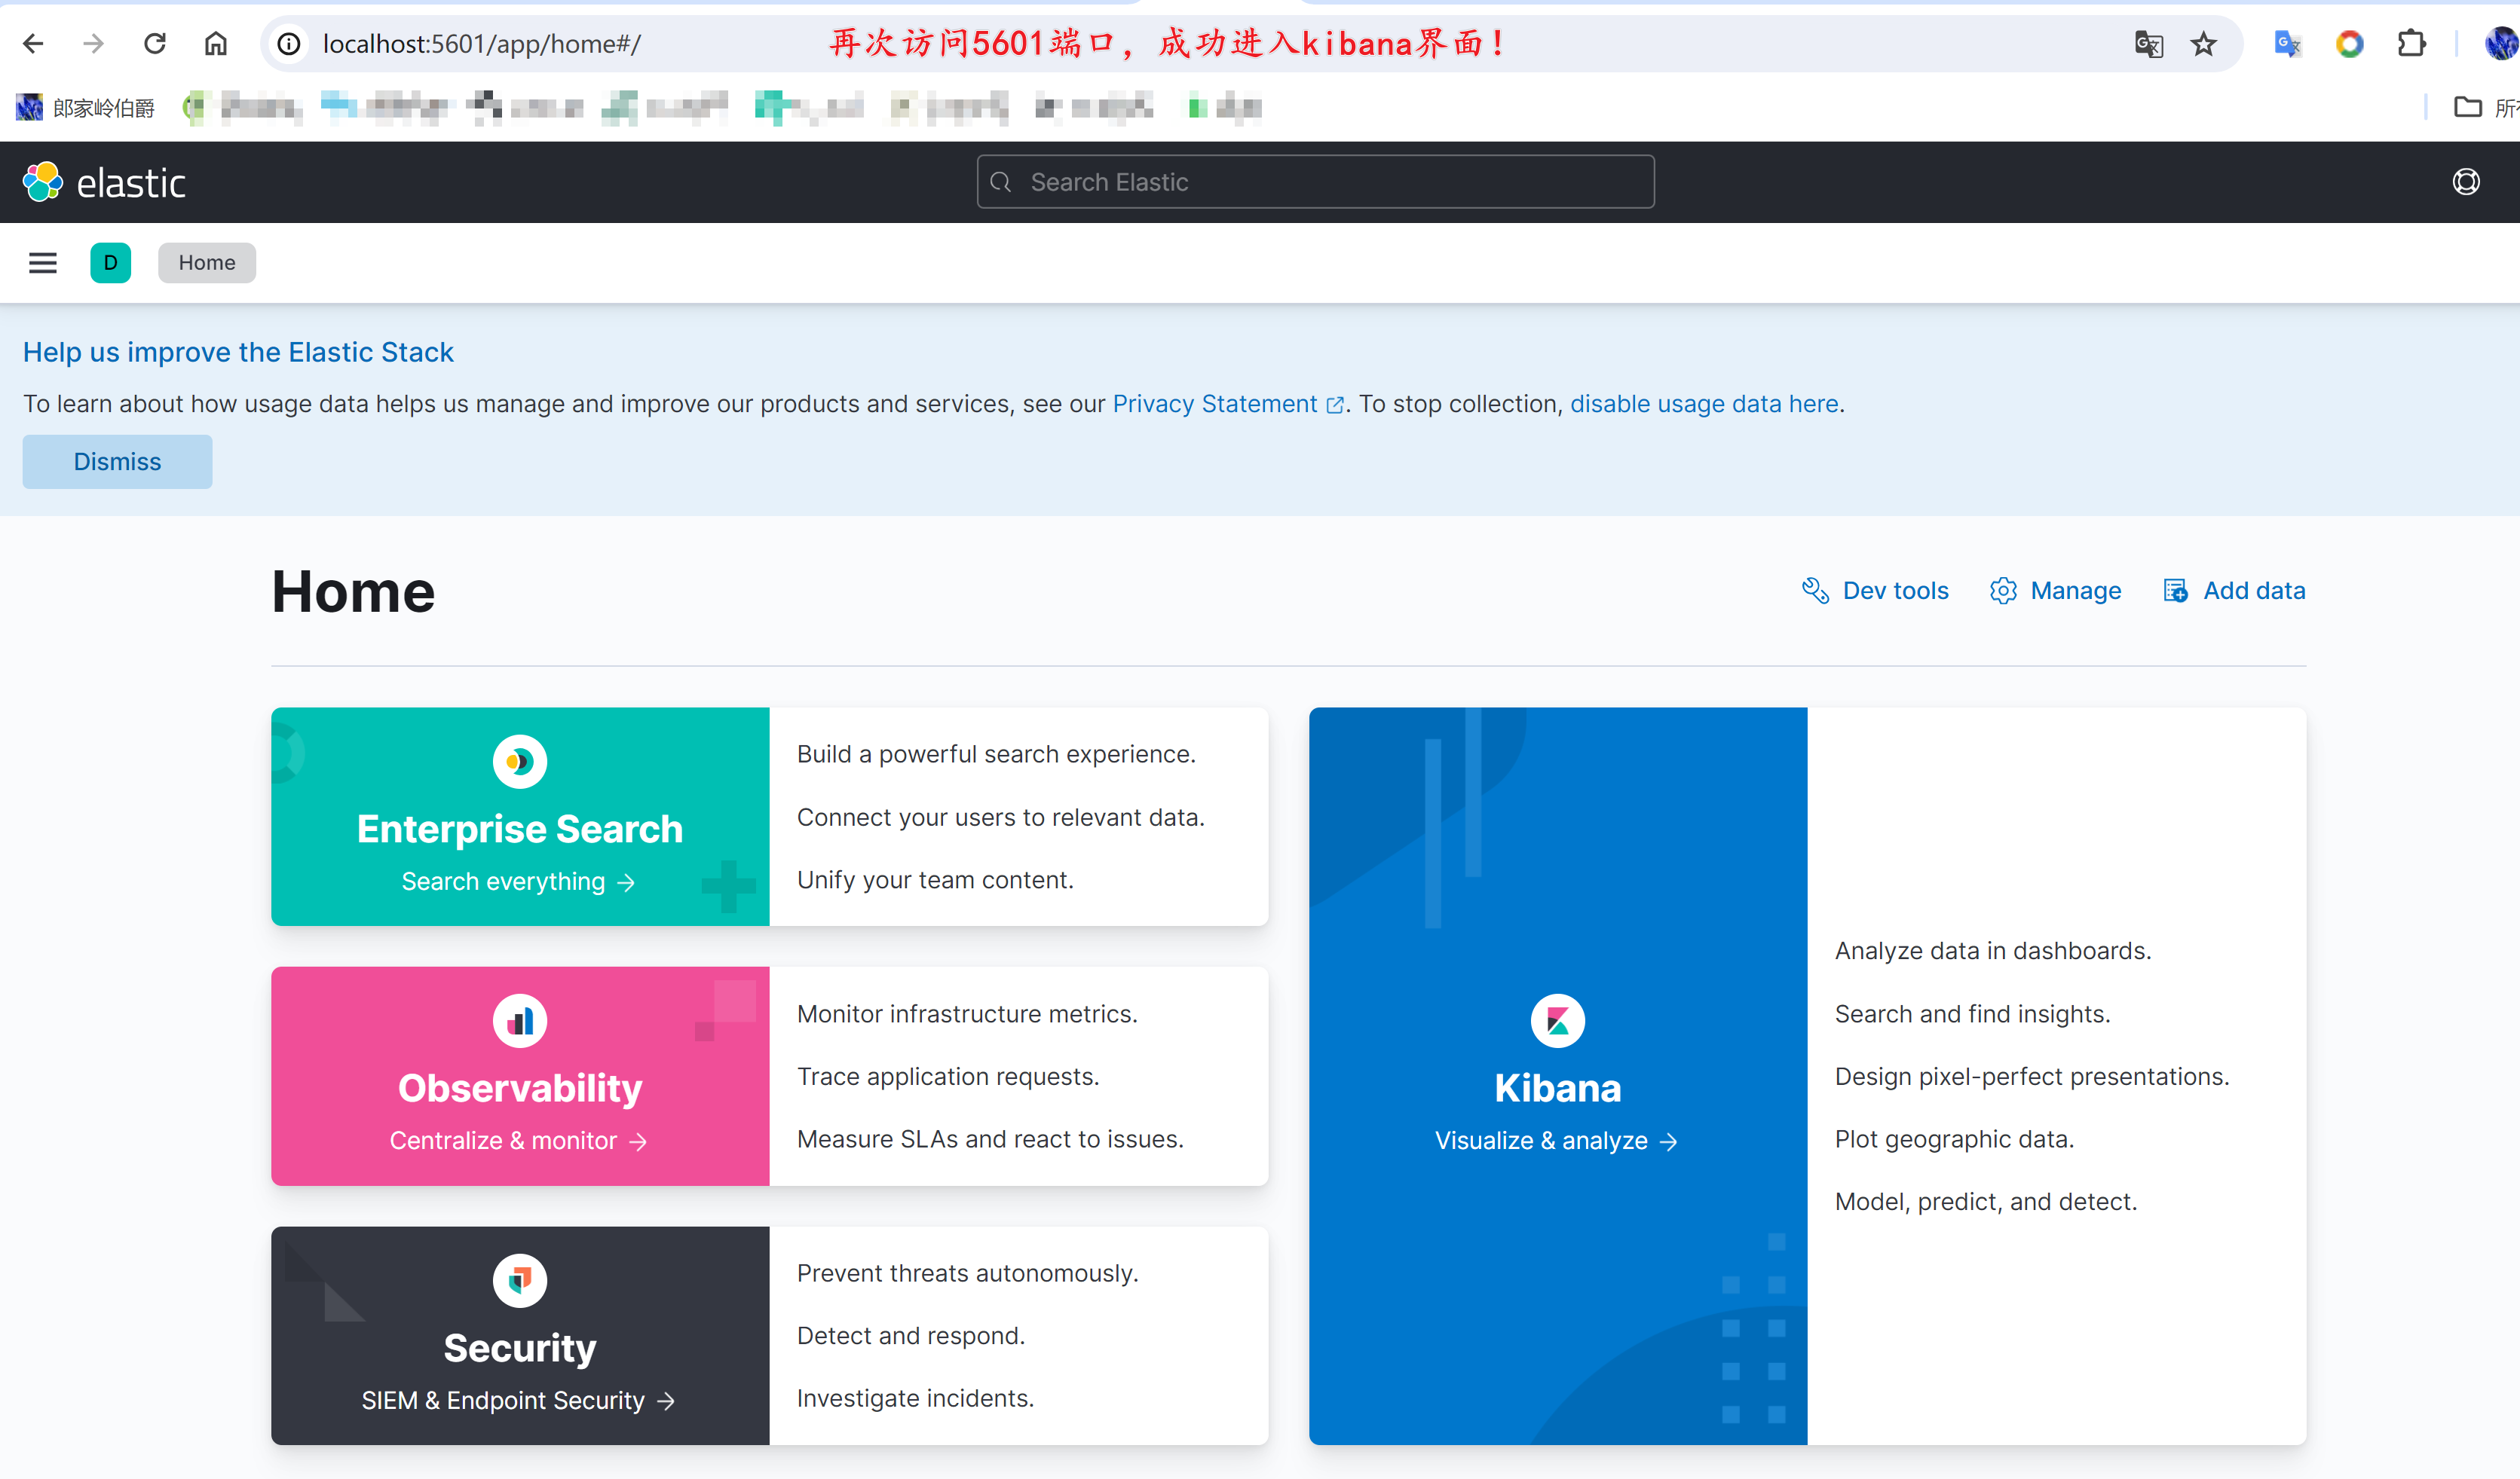Screen dimensions: 2520x1479
Task: Open the hamburger navigation menu
Action: (x=43, y=263)
